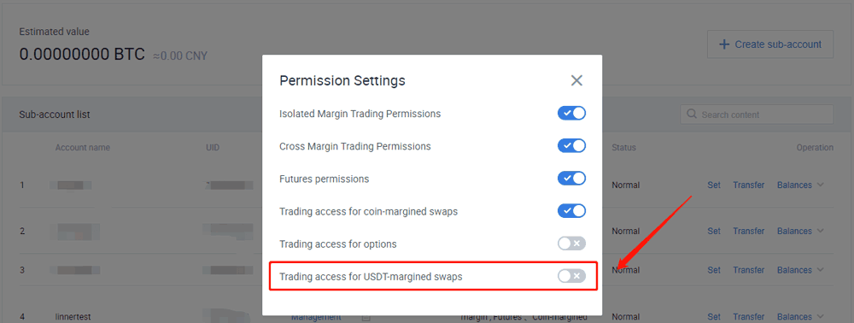Click the Management link in row 4

click(316, 318)
